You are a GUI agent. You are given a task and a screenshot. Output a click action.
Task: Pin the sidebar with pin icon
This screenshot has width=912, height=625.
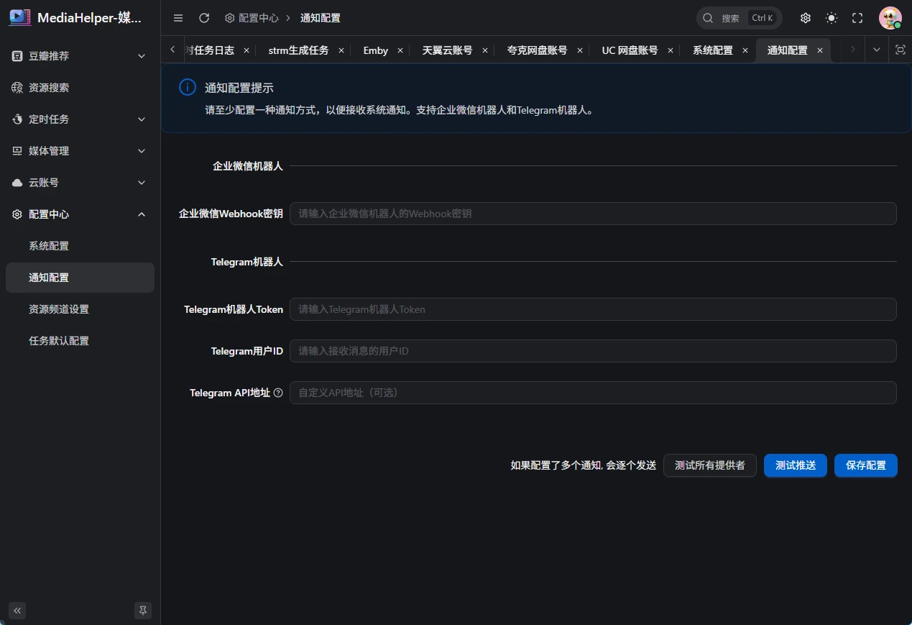(x=143, y=611)
